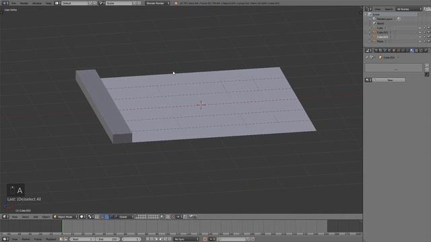Toggle render camera icon for Cube.001
Viewport: 431px width, 242px height.
click(x=428, y=32)
